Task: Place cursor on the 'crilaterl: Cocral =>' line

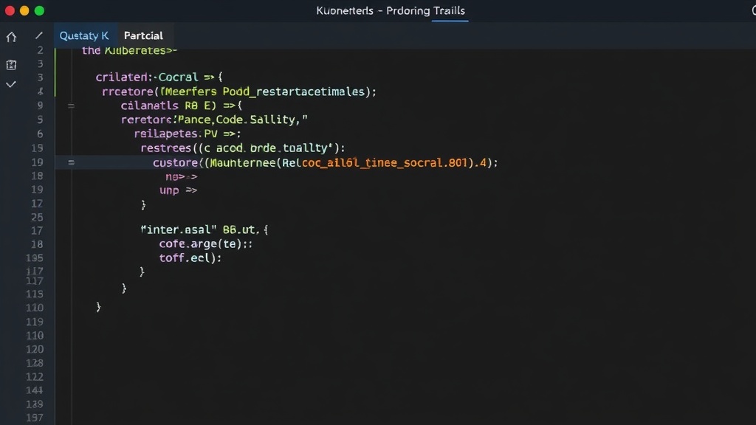Action: point(159,77)
